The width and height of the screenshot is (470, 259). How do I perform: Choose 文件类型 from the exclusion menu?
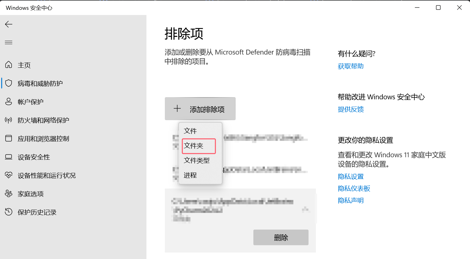coord(200,160)
